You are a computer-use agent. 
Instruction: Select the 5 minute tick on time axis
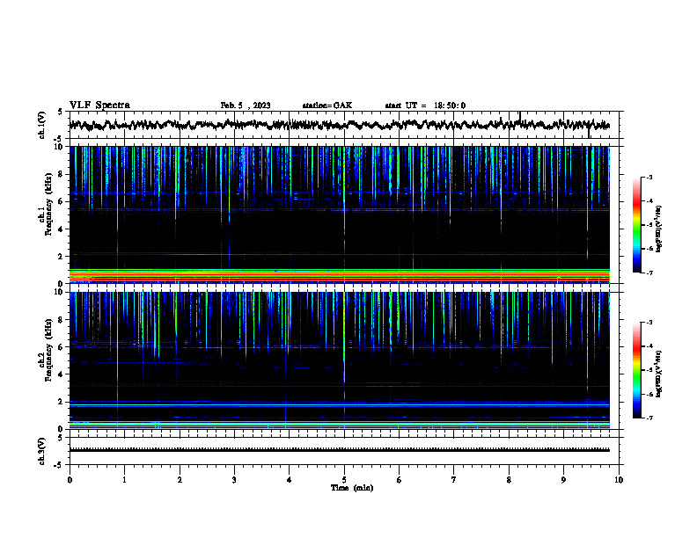point(344,480)
